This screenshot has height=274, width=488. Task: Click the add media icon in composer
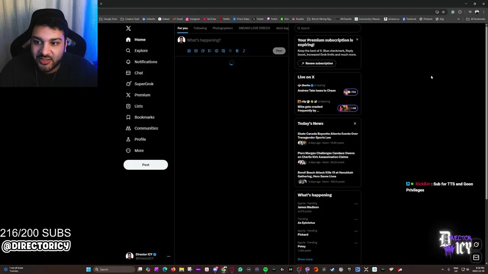point(189,51)
